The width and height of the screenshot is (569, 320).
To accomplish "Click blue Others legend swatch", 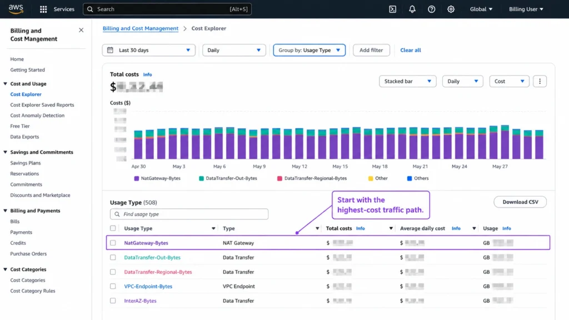I will [410, 178].
